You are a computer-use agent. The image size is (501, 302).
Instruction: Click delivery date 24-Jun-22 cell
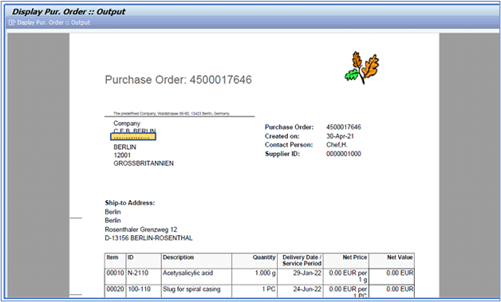pos(307,289)
